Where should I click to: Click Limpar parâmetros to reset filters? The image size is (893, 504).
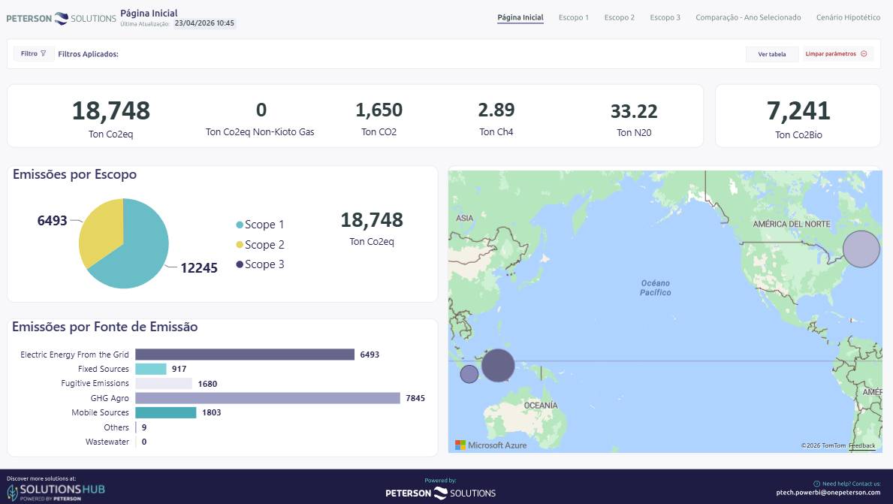click(x=836, y=54)
